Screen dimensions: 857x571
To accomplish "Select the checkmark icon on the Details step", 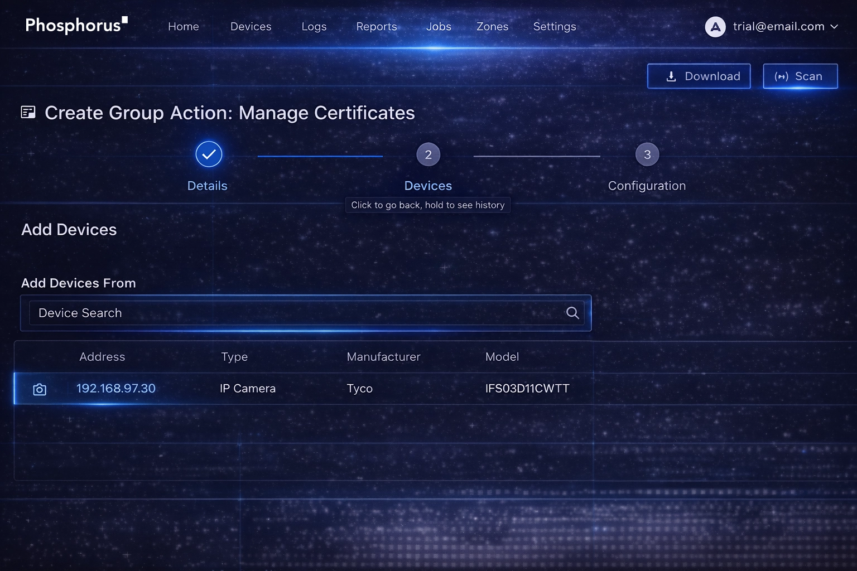I will 208,154.
